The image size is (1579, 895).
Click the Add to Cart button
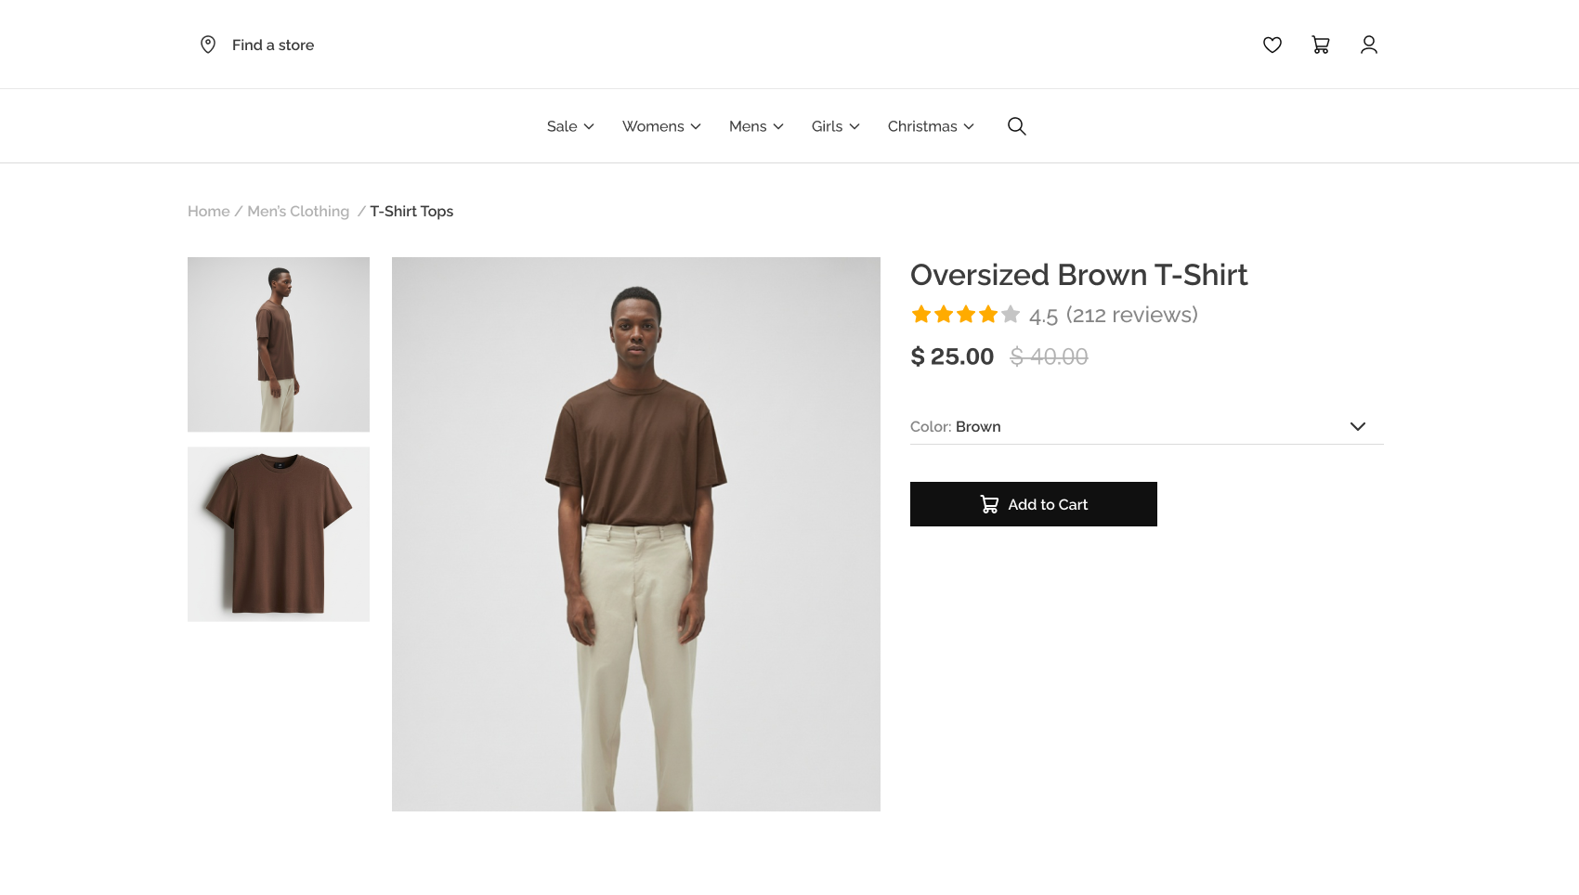pyautogui.click(x=1034, y=504)
